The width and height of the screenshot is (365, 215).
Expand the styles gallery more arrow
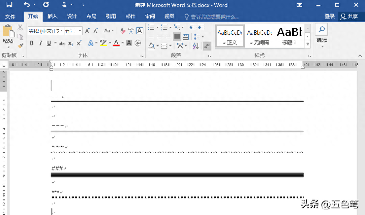point(308,44)
